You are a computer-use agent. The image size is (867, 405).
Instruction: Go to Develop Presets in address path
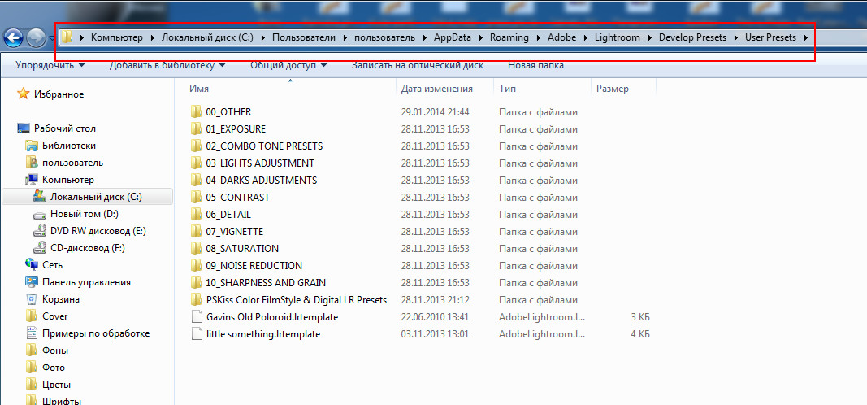pyautogui.click(x=692, y=37)
